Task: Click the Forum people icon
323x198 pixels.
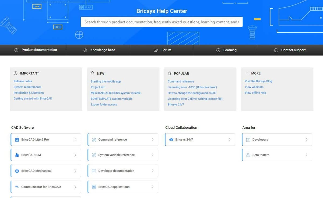Action: coord(156,50)
